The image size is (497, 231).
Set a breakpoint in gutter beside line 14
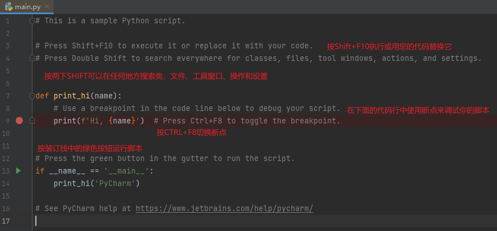(x=19, y=184)
